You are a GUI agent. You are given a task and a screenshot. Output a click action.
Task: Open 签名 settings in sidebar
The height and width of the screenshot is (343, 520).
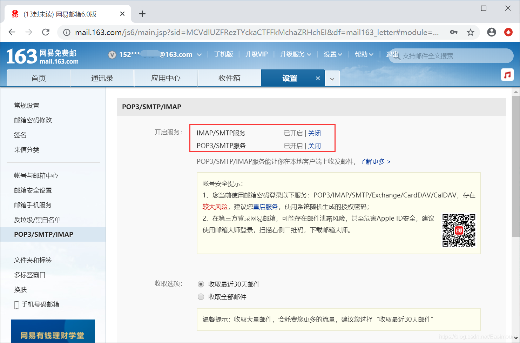(x=20, y=135)
